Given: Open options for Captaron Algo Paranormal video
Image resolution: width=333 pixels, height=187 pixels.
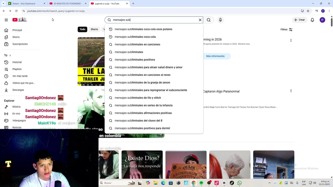Looking at the screenshot, I should click(291, 91).
